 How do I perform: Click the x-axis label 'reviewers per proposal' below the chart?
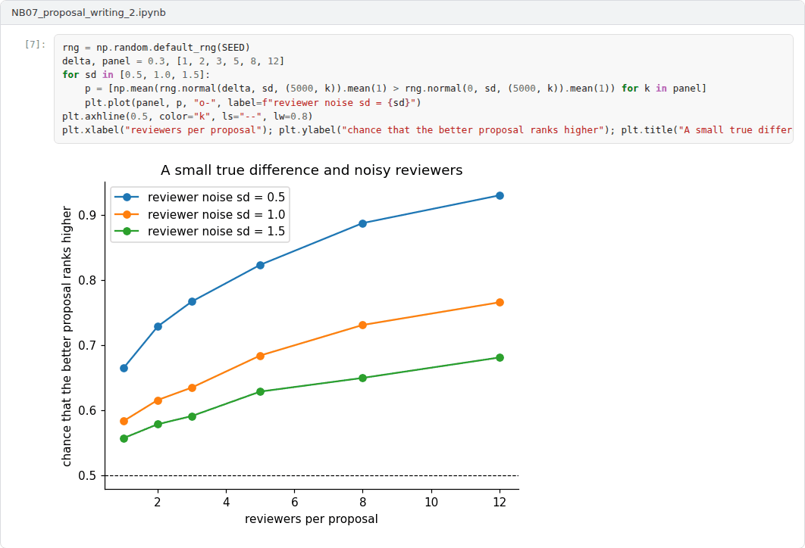pos(311,518)
